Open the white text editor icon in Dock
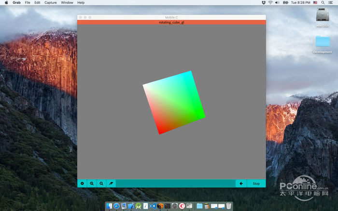This screenshot has height=211, width=338. pos(145,206)
